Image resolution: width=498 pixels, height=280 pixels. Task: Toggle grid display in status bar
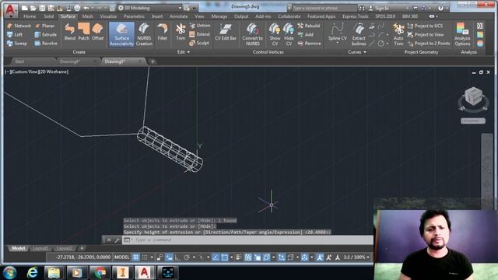coord(135,257)
